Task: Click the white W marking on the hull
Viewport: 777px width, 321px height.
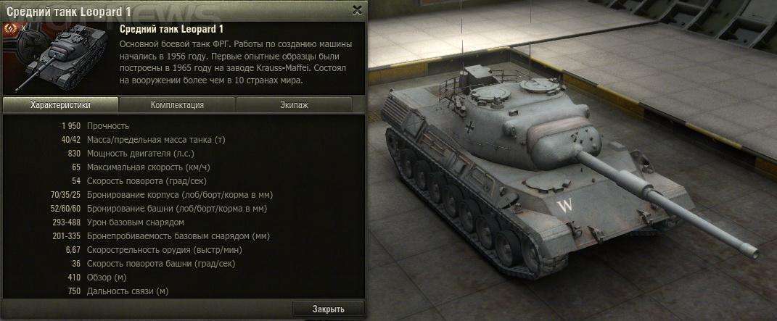Action: tap(564, 205)
